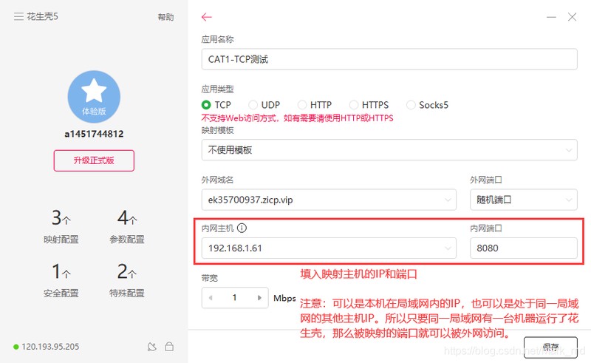Click the 保存 save button

pyautogui.click(x=550, y=347)
